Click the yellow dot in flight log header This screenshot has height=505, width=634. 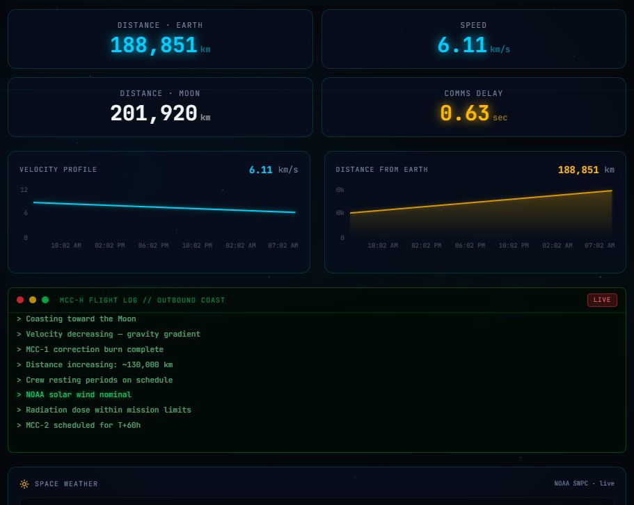pyautogui.click(x=33, y=300)
